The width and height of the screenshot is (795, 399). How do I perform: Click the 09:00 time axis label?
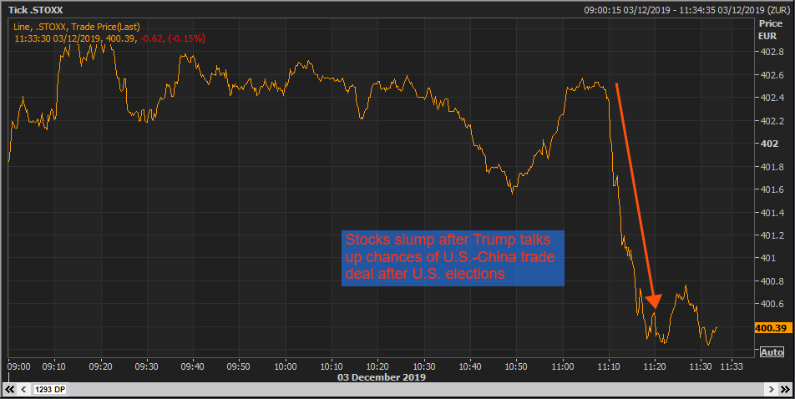point(18,366)
